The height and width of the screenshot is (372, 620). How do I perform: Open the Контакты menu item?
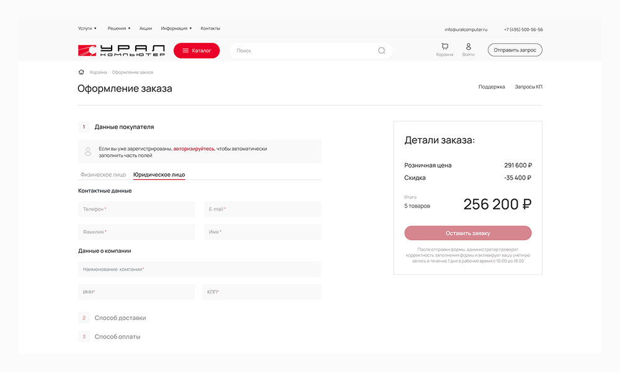[210, 29]
